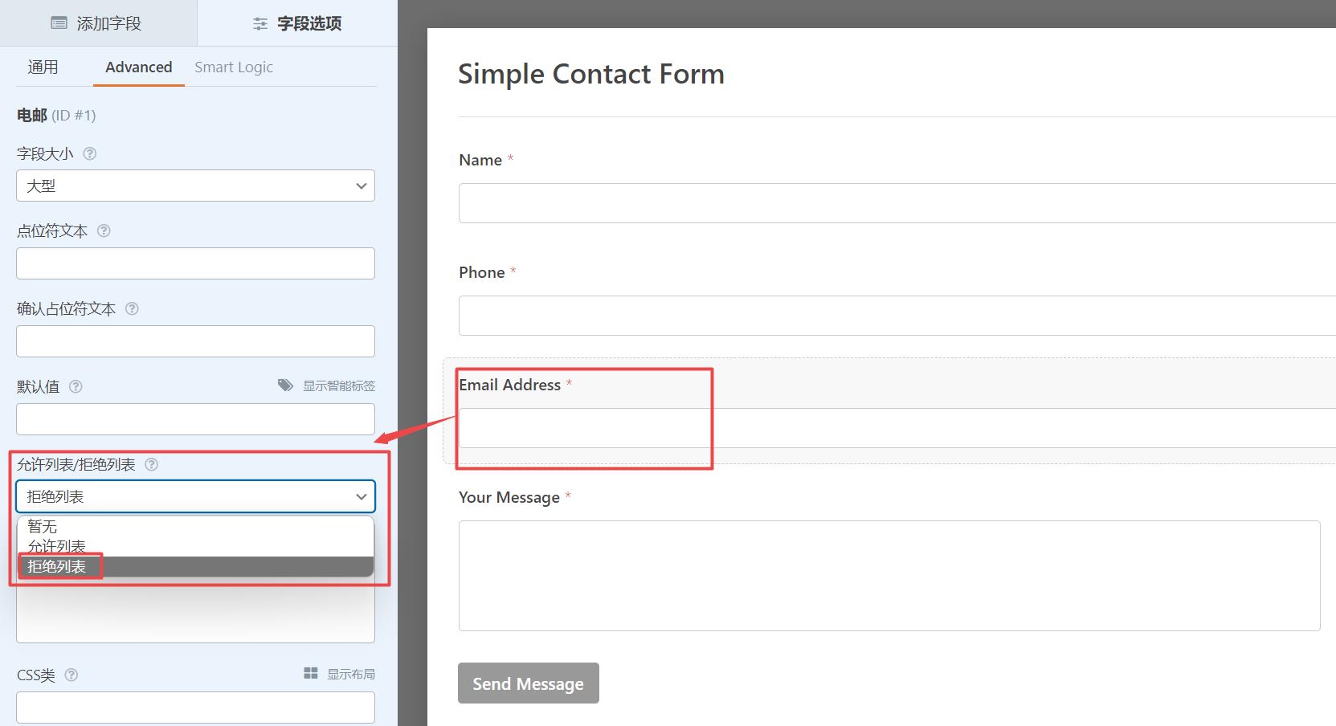
Task: Click the 点位符文本 text input
Action: tap(195, 263)
